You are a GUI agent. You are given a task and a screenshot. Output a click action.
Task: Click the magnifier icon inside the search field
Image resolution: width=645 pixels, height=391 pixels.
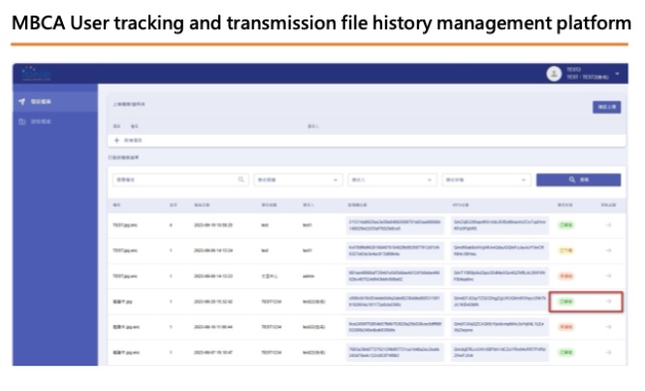pos(242,179)
